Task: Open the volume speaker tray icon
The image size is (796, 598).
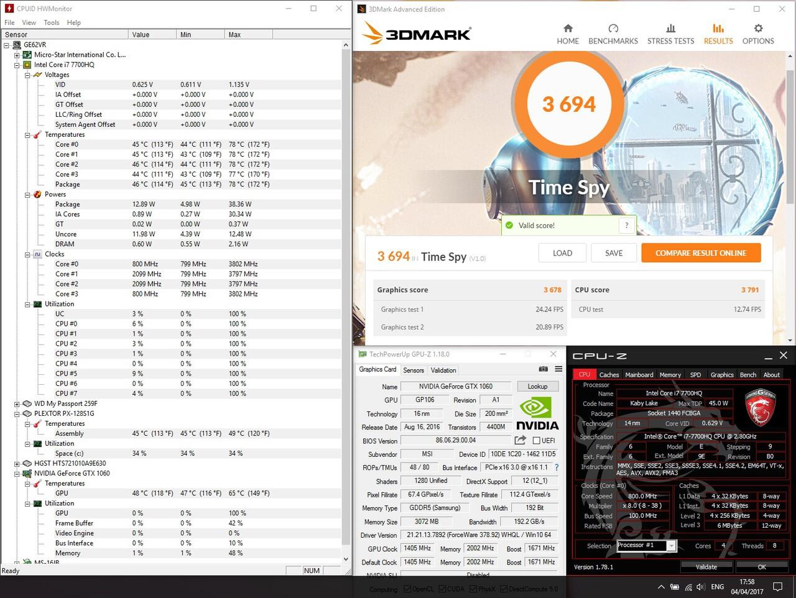Action: 701,587
